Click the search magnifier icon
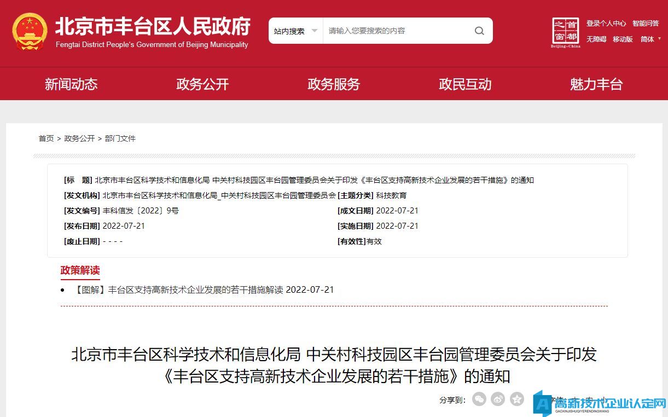This screenshot has height=417, width=668. coord(479,31)
